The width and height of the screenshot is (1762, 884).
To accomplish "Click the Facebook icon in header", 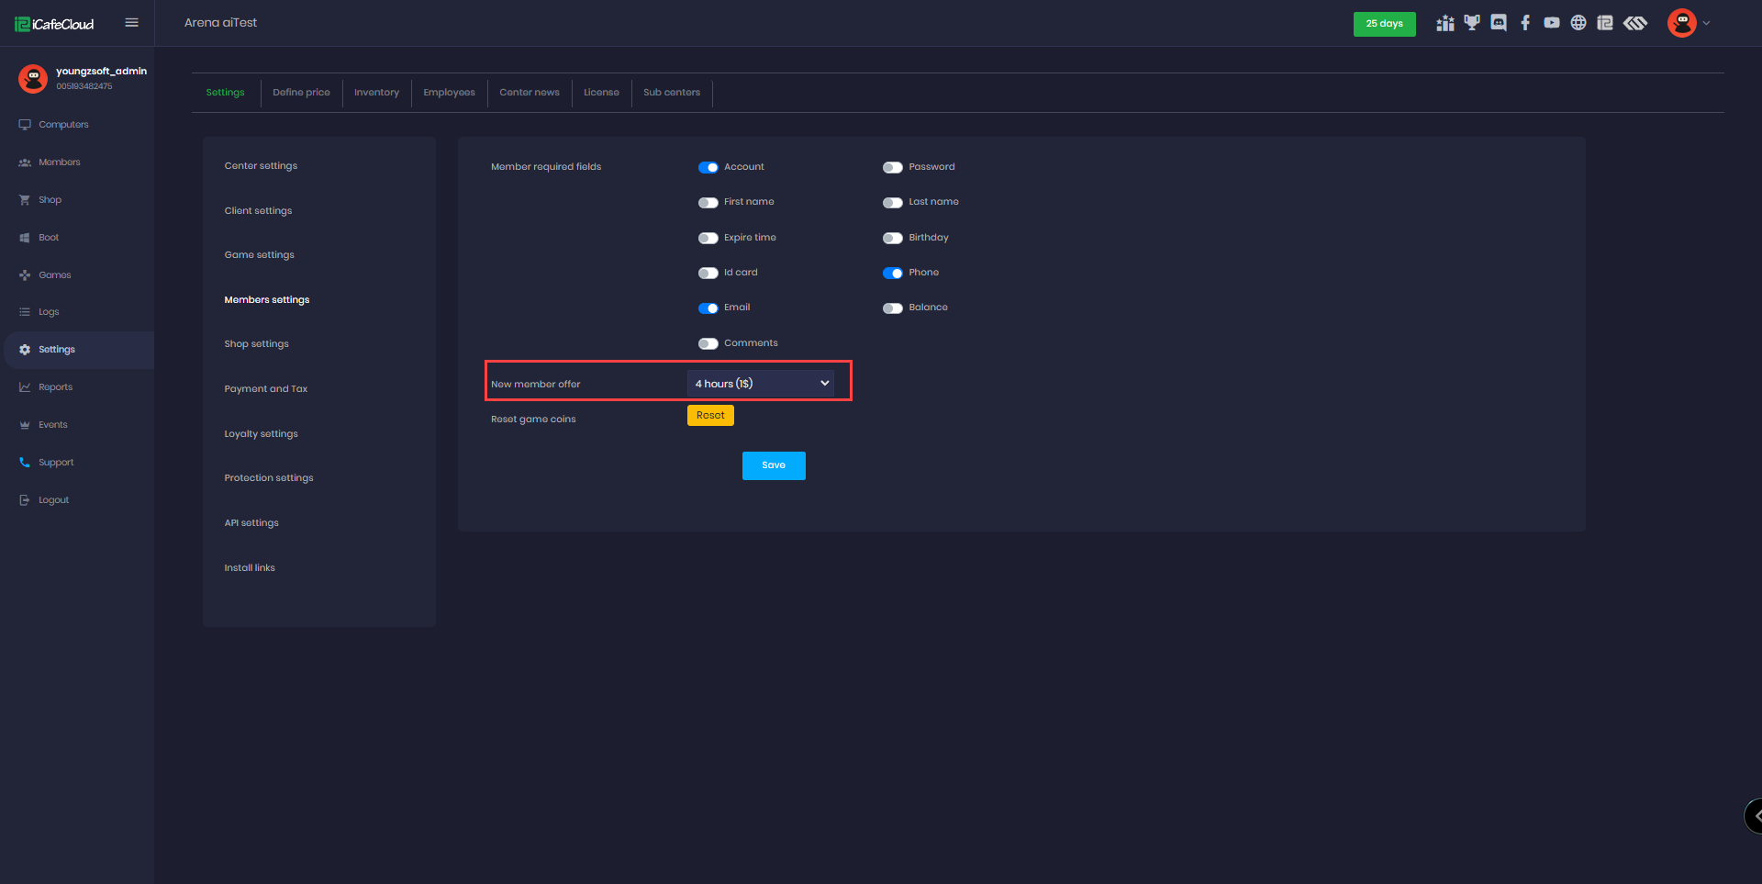I will tap(1525, 23).
